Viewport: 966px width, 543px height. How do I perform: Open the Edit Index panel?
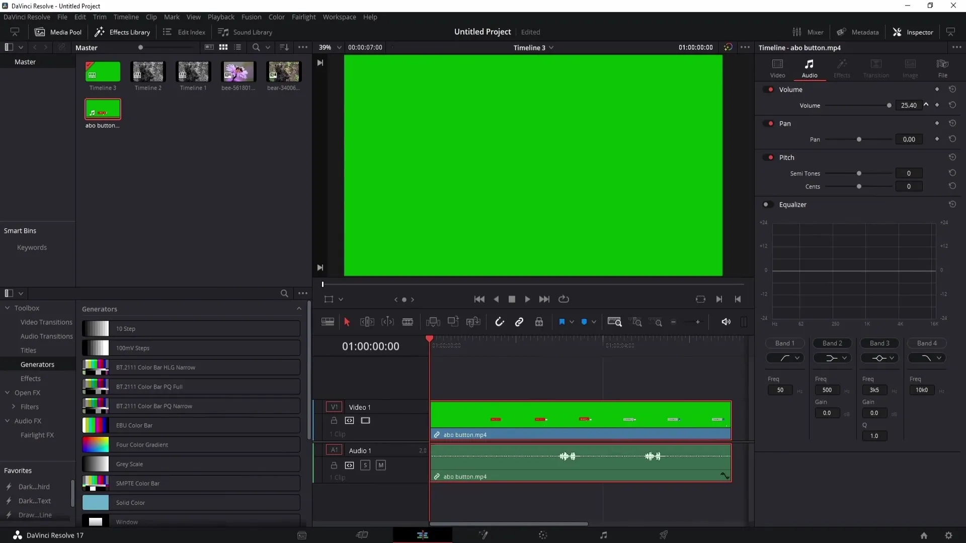point(184,32)
